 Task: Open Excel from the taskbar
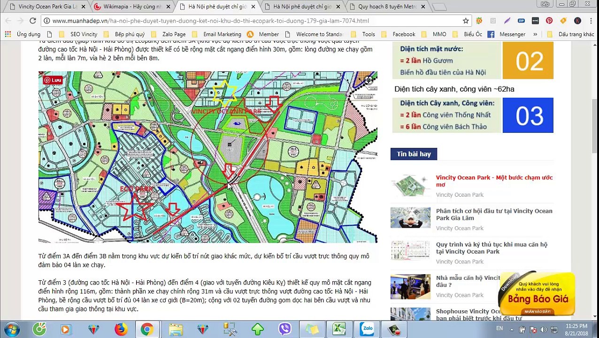[339, 329]
